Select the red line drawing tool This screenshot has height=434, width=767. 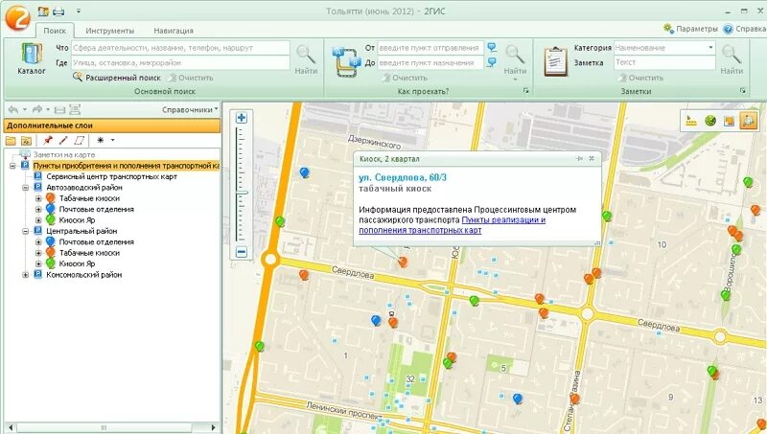point(63,140)
